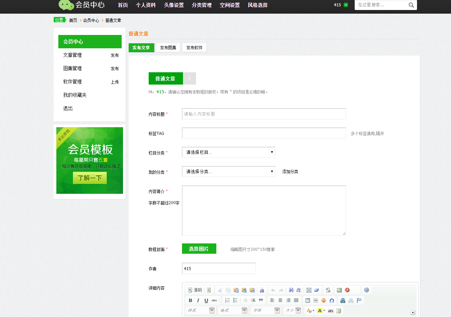The image size is (451, 317).
Task: Click the magnifier icon in the search box
Action: tap(411, 5)
